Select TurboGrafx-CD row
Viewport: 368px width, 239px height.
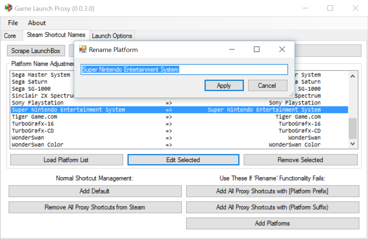coord(179,131)
